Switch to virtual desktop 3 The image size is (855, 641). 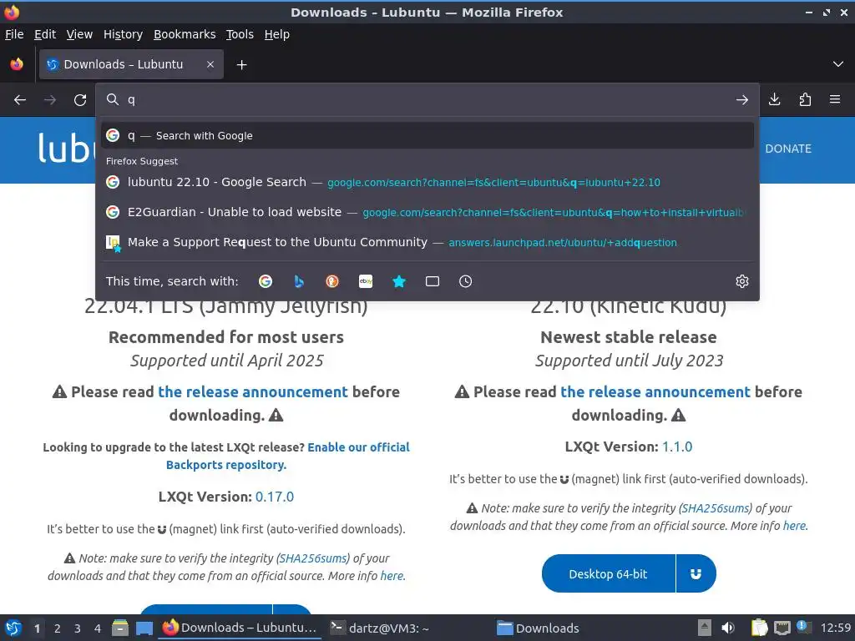tap(78, 628)
